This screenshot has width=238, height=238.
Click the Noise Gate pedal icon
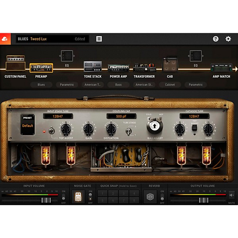(77, 197)
